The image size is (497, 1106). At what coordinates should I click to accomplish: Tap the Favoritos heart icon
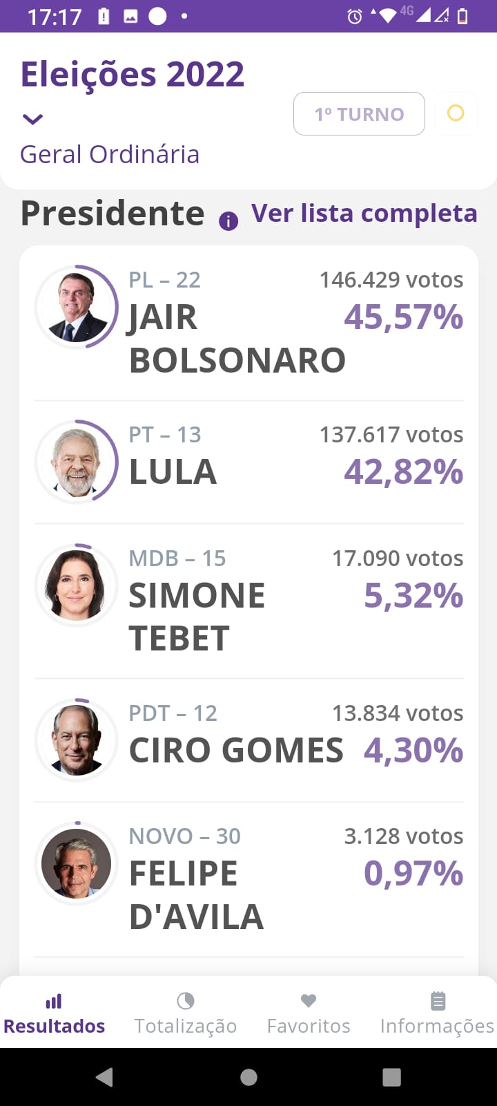(309, 1000)
